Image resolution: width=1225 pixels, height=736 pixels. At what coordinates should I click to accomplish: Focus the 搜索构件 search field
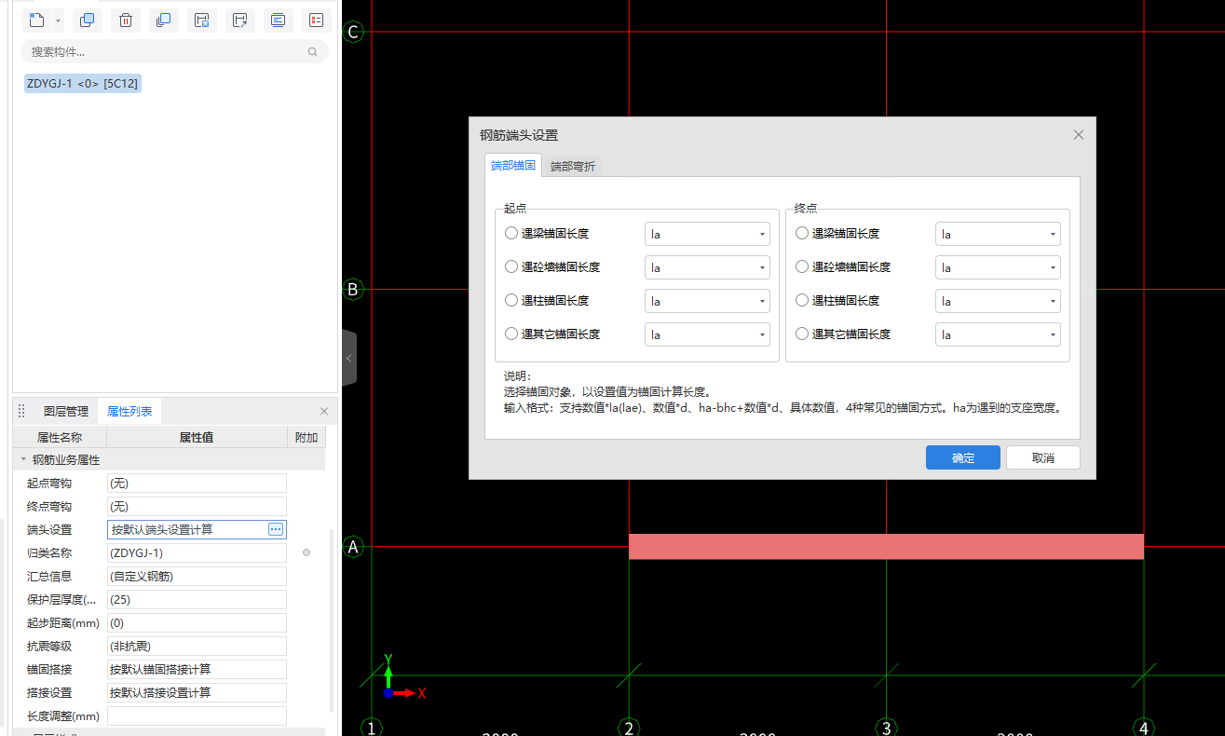(x=175, y=51)
